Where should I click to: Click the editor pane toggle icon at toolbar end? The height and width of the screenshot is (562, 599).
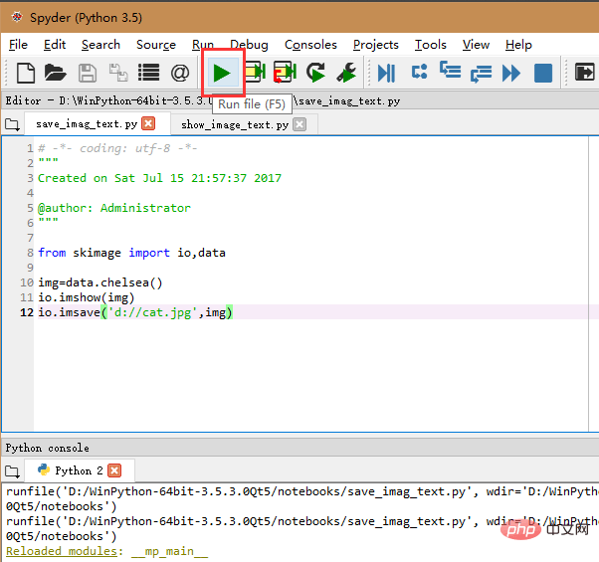pyautogui.click(x=585, y=73)
